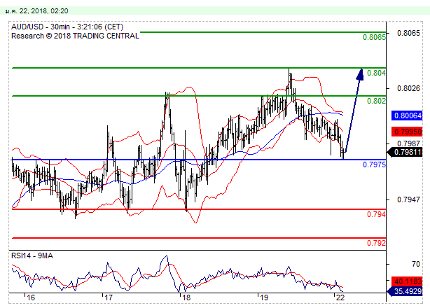This screenshot has width=430, height=308.
Task: Click the blue 0.80064 price tag
Action: (x=407, y=115)
